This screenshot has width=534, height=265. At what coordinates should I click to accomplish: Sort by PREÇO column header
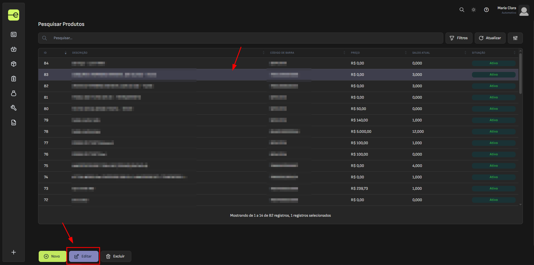point(355,53)
